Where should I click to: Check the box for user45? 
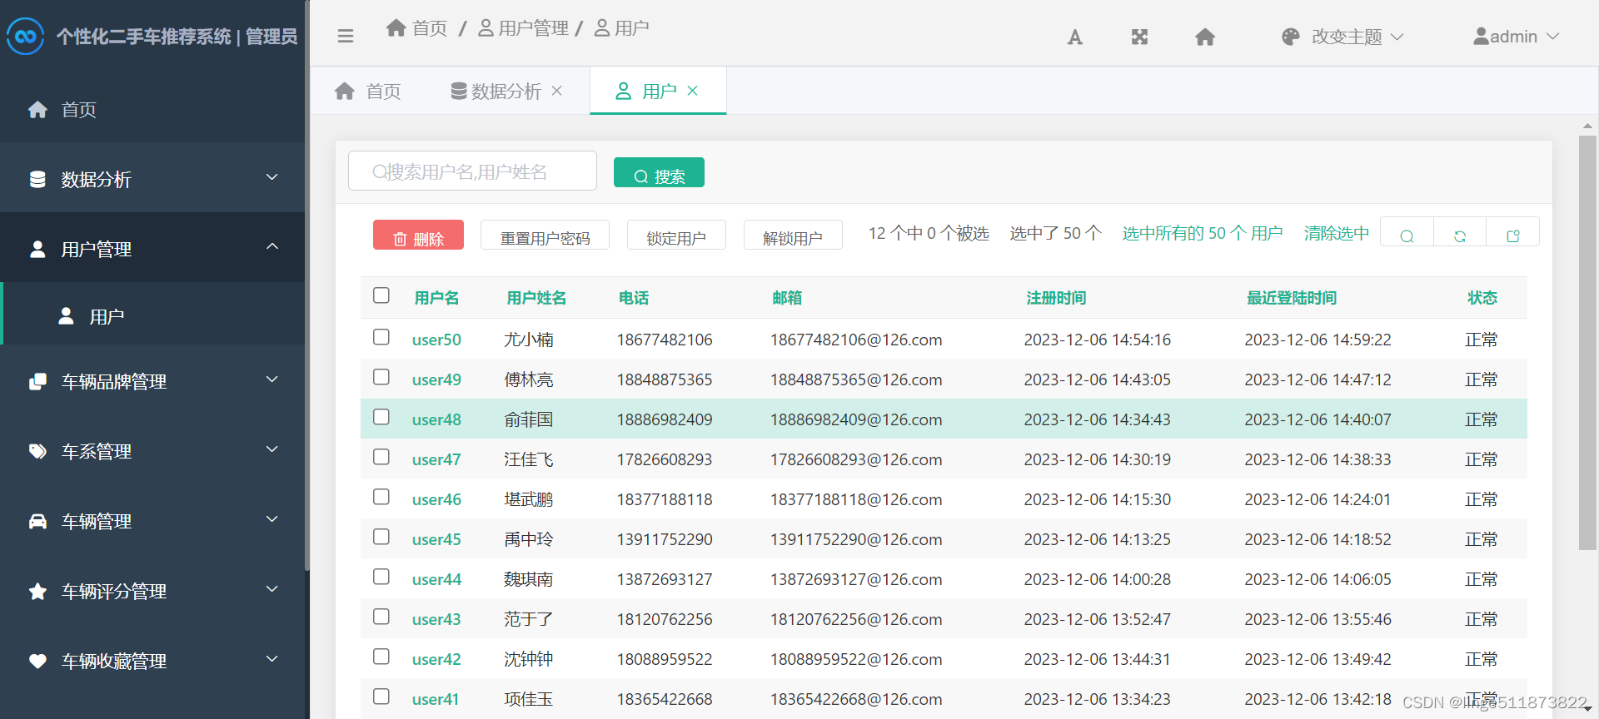tap(381, 537)
